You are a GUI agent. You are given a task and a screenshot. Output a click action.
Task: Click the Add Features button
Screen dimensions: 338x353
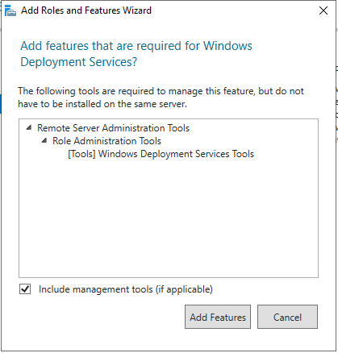click(218, 317)
